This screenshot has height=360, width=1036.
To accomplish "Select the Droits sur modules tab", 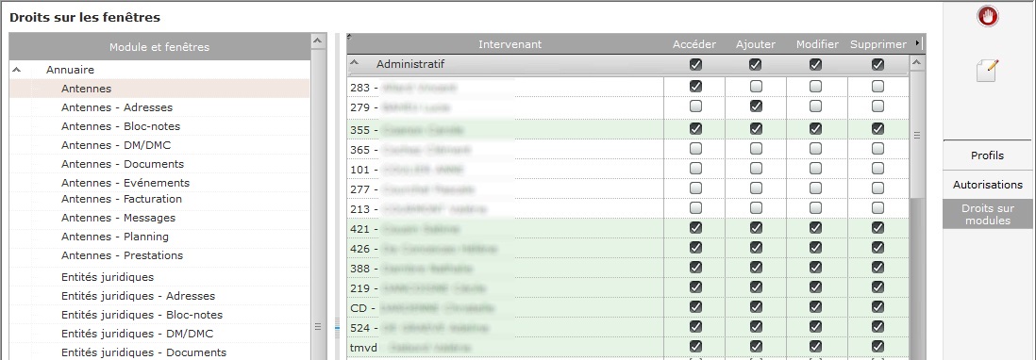I will [987, 214].
